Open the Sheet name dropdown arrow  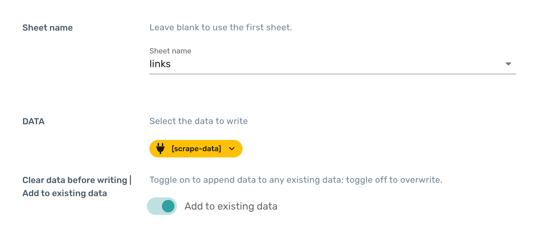[x=508, y=64]
